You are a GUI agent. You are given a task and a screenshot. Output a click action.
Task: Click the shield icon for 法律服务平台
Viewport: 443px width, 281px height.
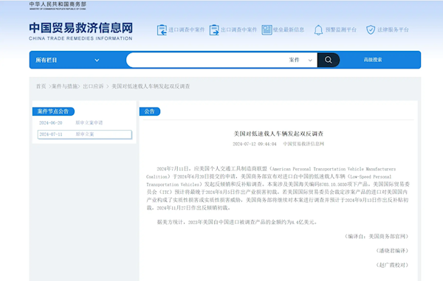(x=371, y=30)
